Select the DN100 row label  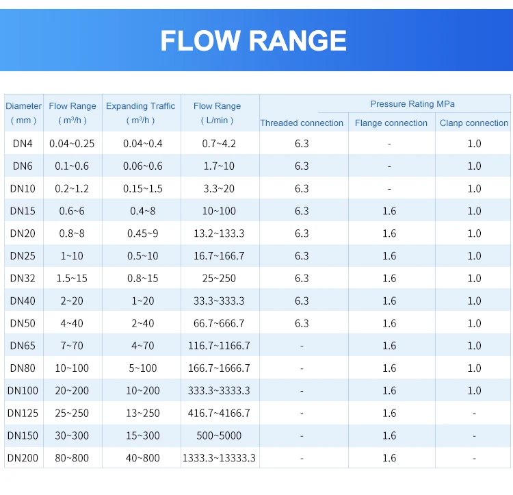pyautogui.click(x=23, y=390)
